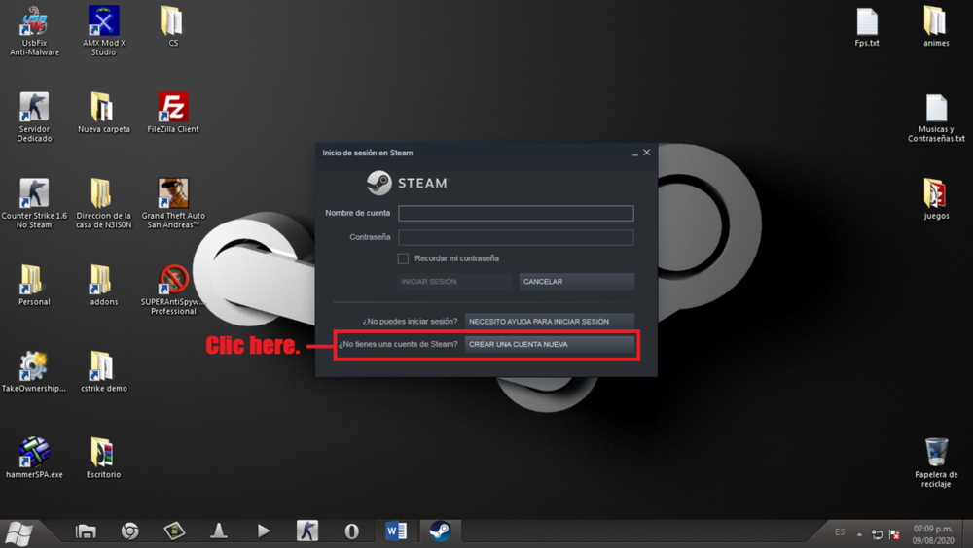Open file explorer from taskbar
The height and width of the screenshot is (548, 973).
86,531
